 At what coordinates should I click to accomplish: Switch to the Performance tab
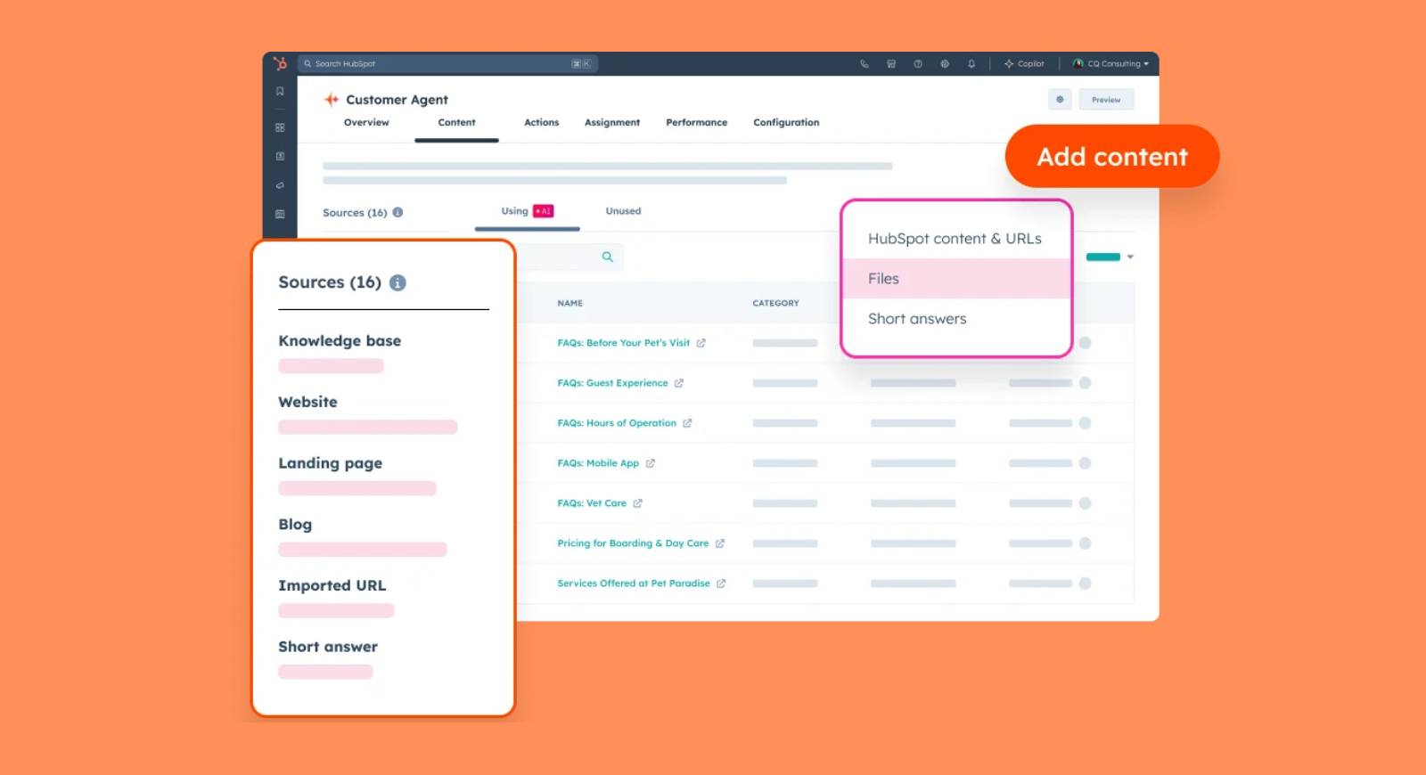point(696,123)
